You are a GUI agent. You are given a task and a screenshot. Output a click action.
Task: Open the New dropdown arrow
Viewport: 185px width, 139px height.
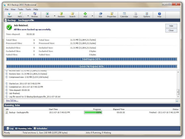pyautogui.click(x=28, y=16)
